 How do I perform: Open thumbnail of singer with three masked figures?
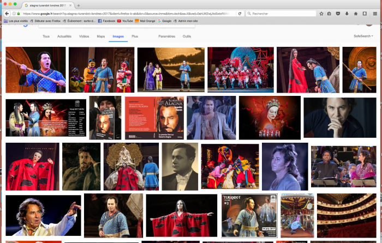102,70
